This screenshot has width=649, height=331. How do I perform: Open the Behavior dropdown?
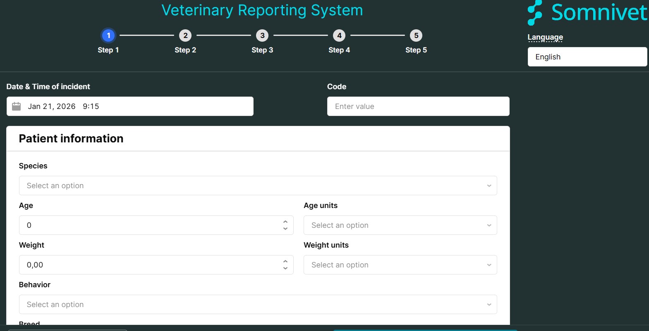pyautogui.click(x=258, y=305)
